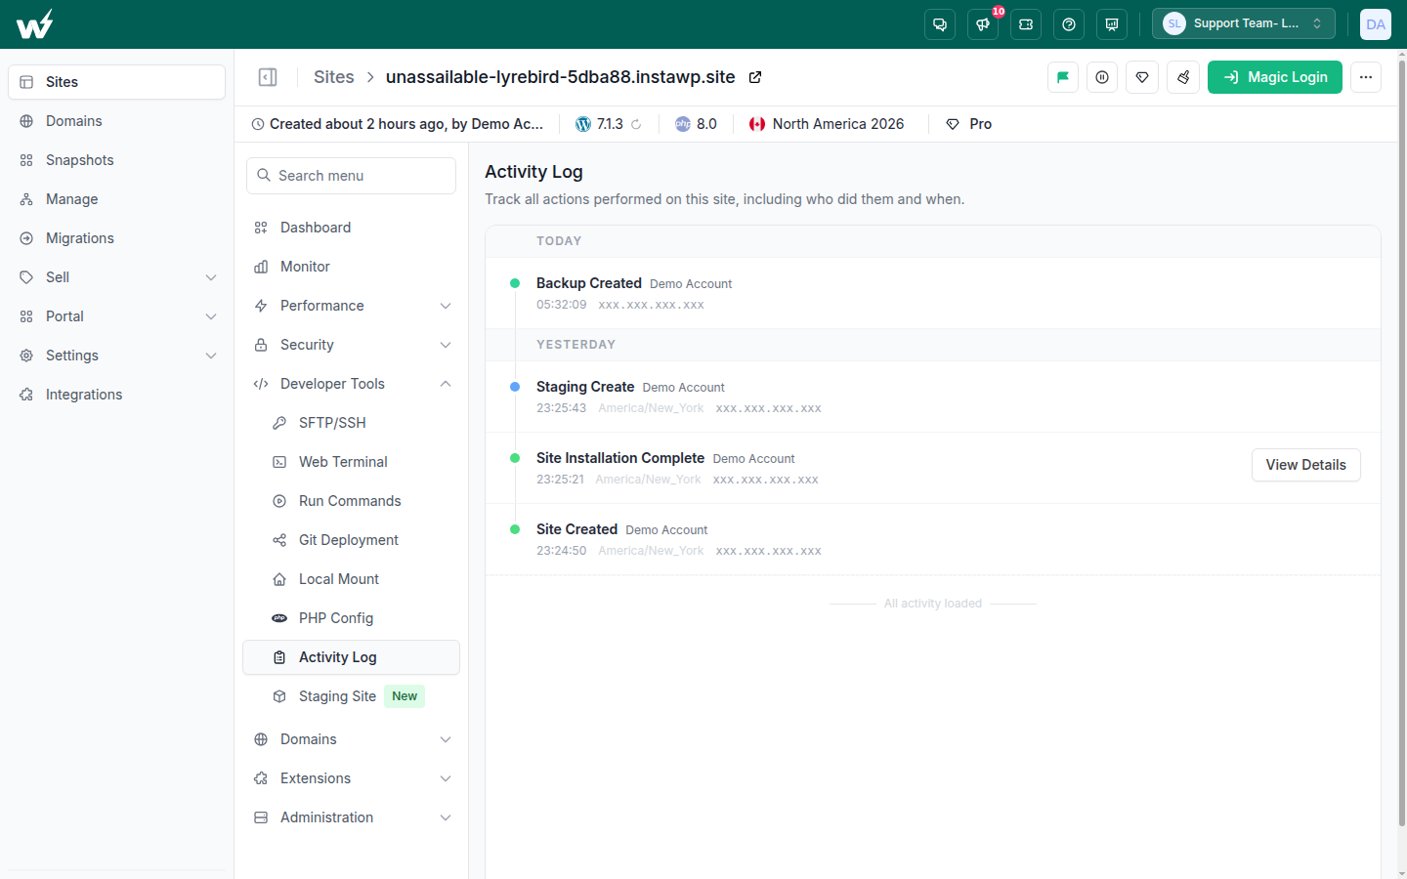Open the help question-mark icon
This screenshot has width=1407, height=879.
pyautogui.click(x=1069, y=24)
